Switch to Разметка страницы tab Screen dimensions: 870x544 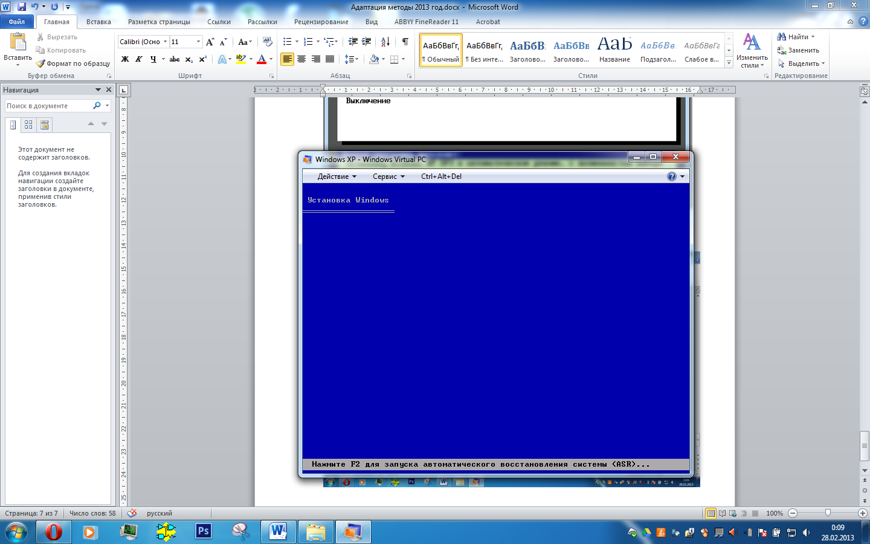(159, 22)
